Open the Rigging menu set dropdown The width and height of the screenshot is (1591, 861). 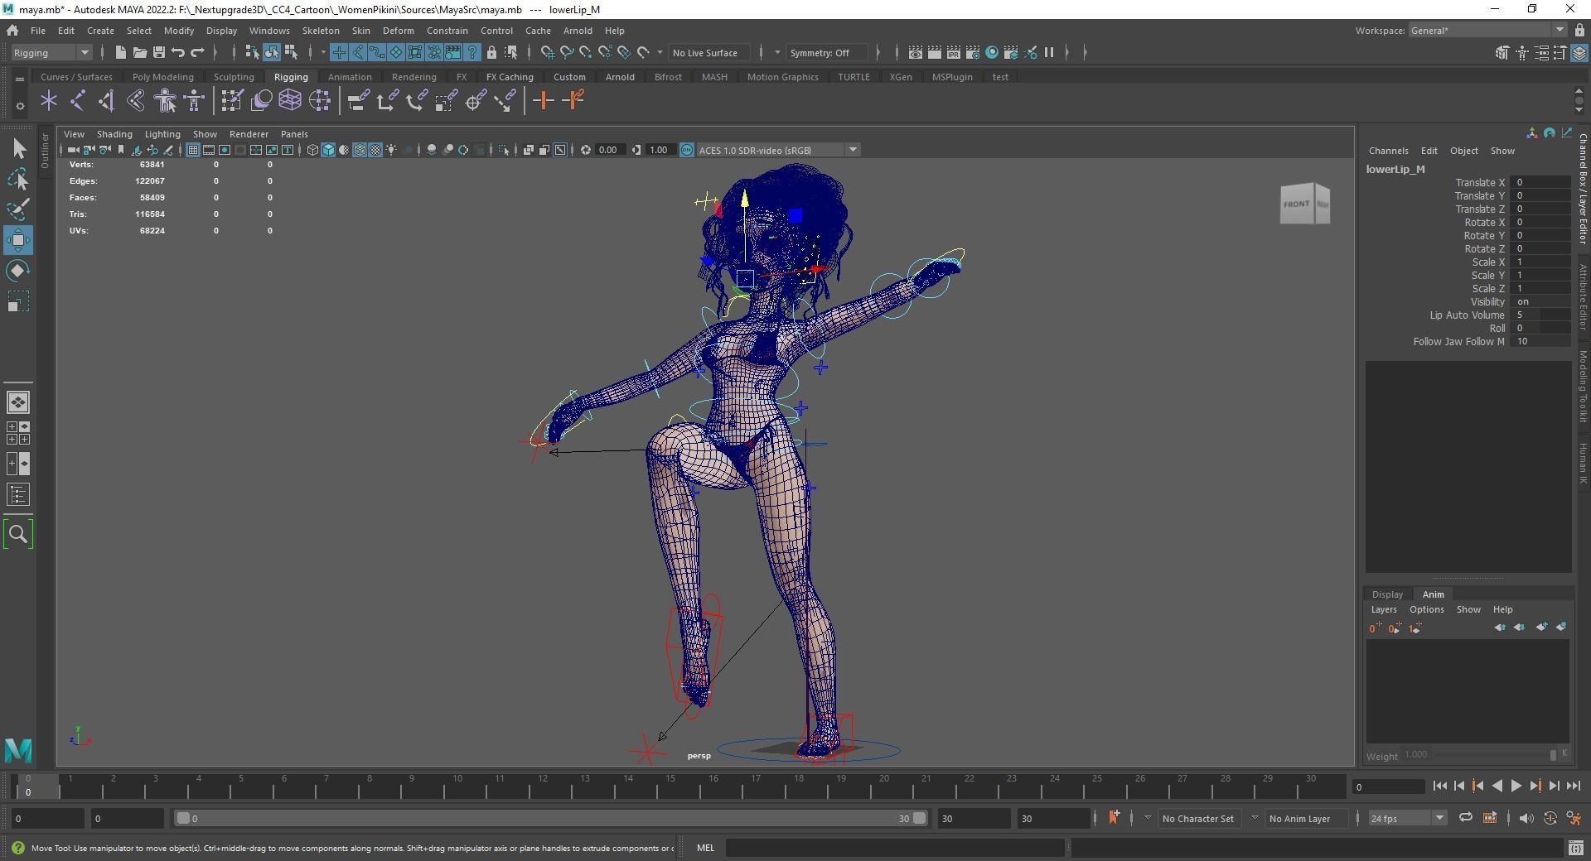tap(51, 52)
